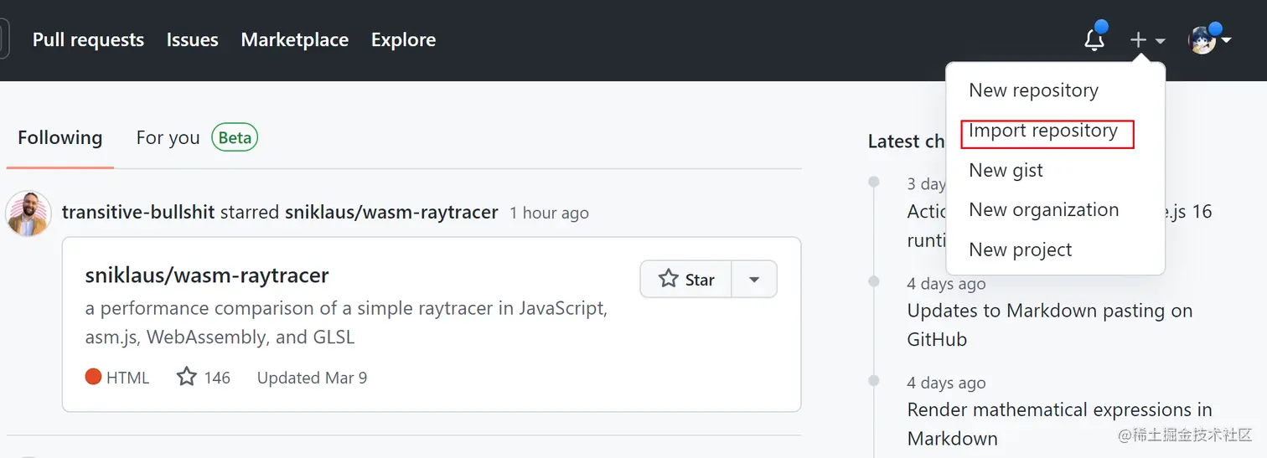Screen dimensions: 1267x458
Task: Choose Import repository in the dropdown
Action: click(x=1043, y=131)
